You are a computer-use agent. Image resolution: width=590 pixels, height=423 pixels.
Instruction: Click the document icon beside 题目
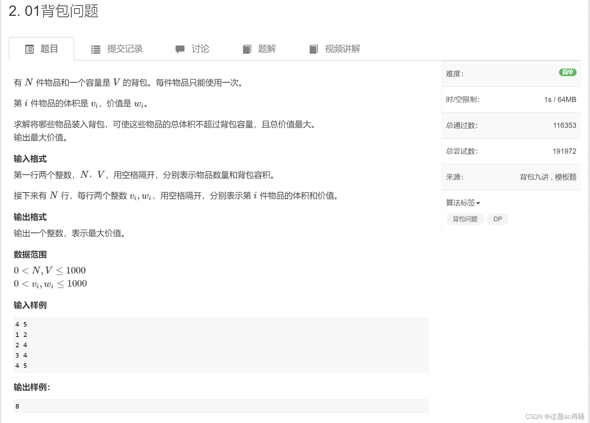(x=30, y=49)
